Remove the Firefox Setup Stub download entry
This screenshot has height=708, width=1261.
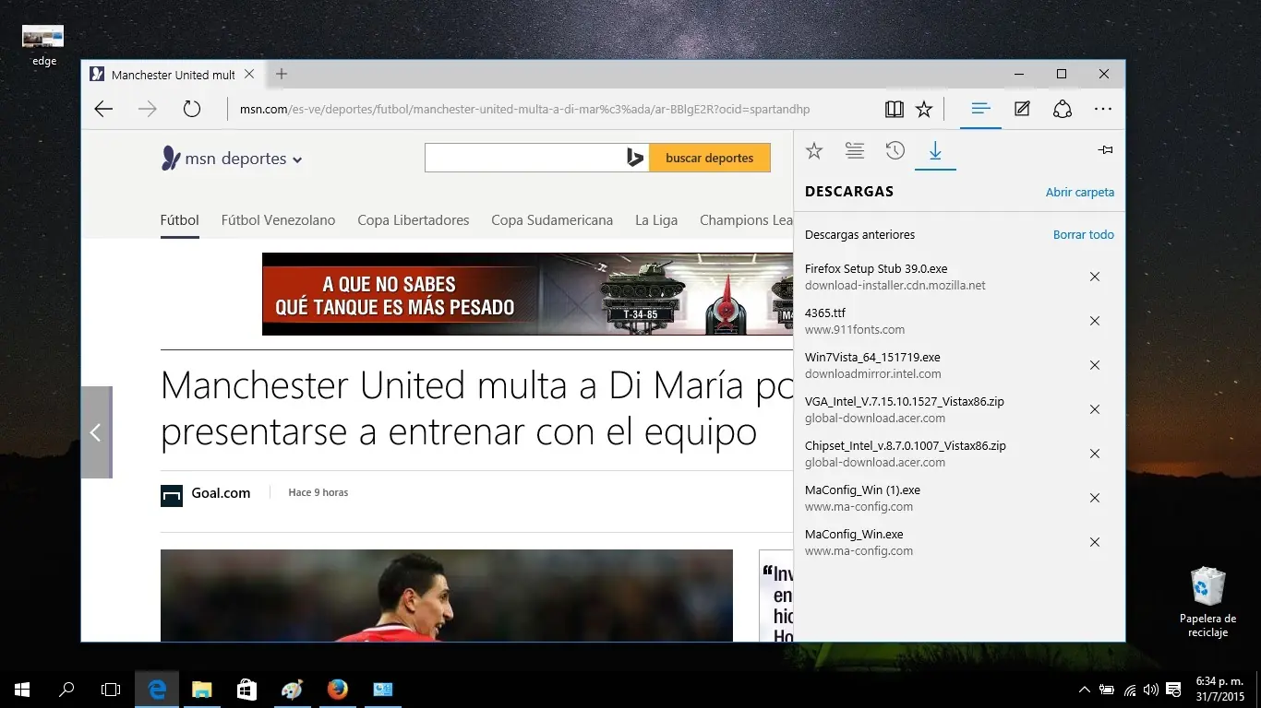click(x=1094, y=276)
